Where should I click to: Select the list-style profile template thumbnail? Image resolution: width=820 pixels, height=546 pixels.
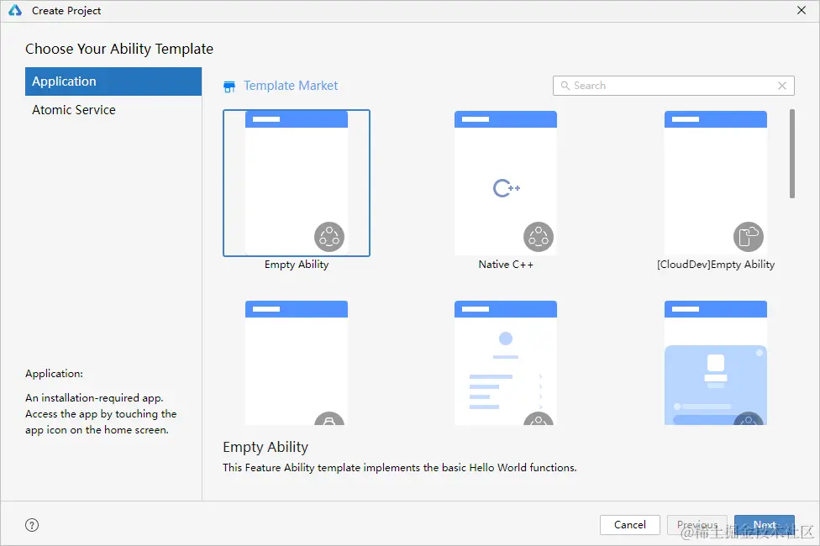pyautogui.click(x=506, y=362)
